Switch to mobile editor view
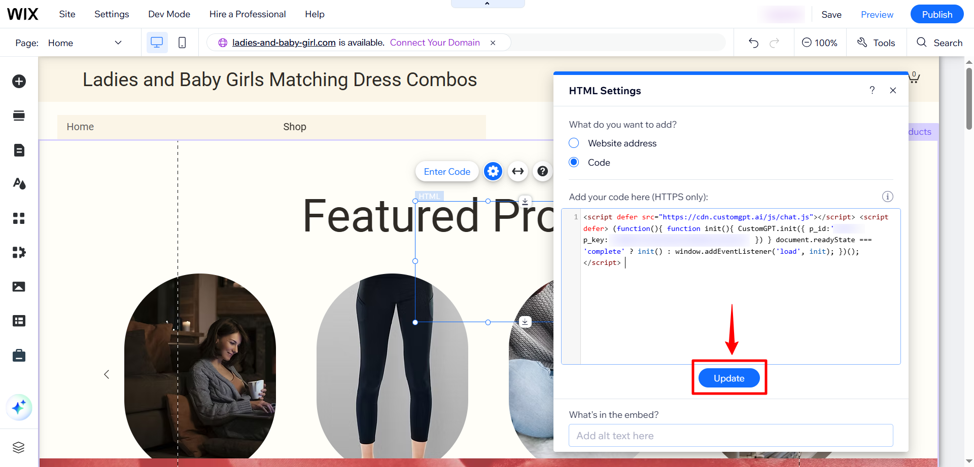Screen dimensions: 974x467 coord(182,43)
